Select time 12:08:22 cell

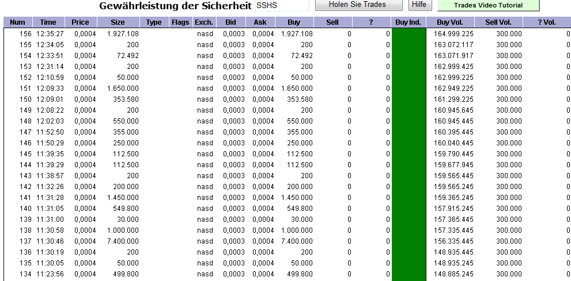[50, 110]
